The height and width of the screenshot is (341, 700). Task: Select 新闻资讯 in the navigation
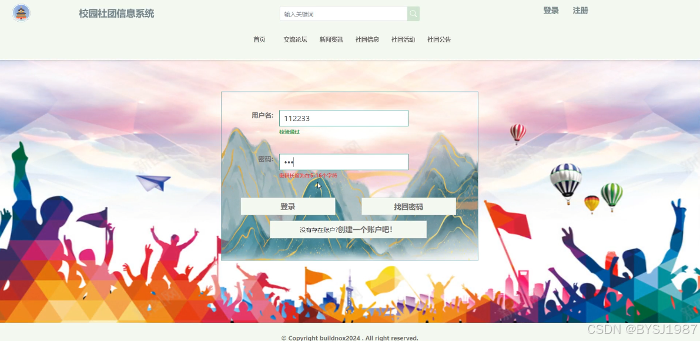pyautogui.click(x=331, y=40)
